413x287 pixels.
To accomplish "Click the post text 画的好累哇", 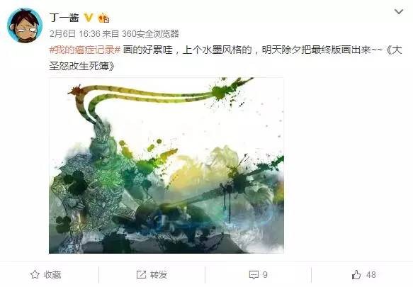I will (x=147, y=50).
